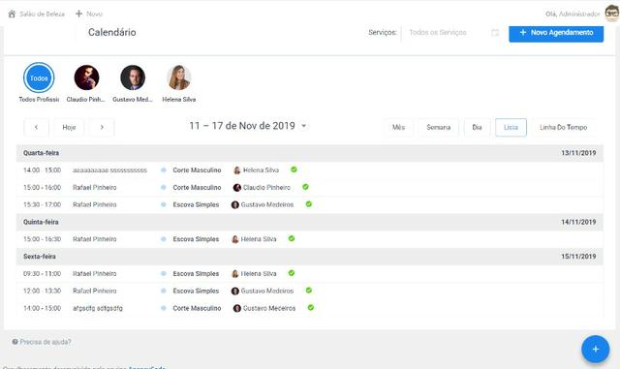Click the Novo Agendamento button
Viewport: 620px width, 369px height.
coord(556,33)
